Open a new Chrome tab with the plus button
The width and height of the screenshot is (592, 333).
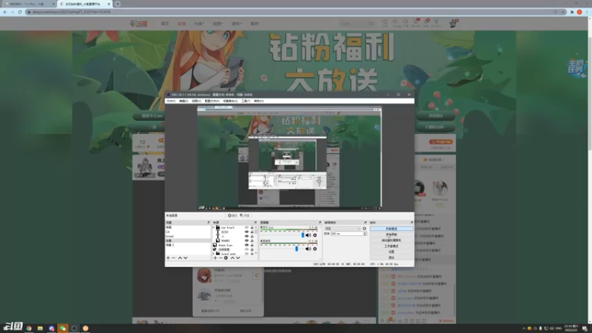tap(118, 4)
